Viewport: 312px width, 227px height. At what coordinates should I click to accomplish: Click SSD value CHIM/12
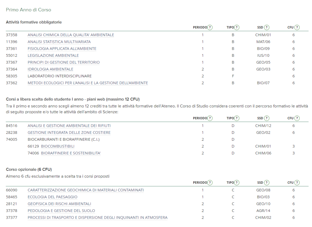click(263, 126)
